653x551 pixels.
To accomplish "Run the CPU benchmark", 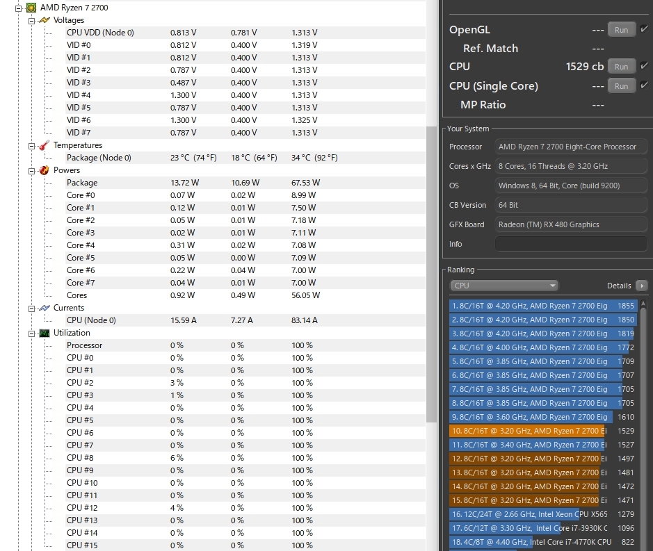I will pyautogui.click(x=621, y=66).
